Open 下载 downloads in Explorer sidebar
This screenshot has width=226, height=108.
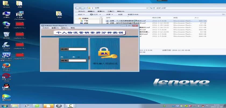(86, 21)
